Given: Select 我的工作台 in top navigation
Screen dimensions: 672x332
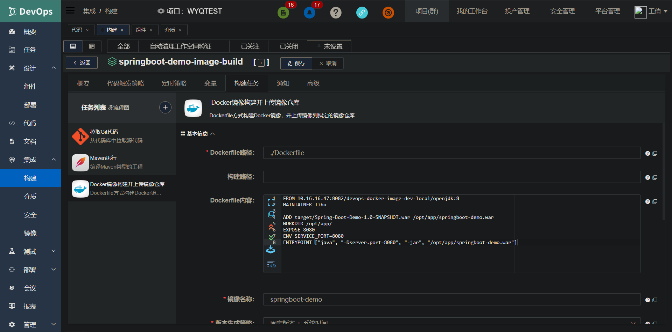Looking at the screenshot, I should click(472, 11).
